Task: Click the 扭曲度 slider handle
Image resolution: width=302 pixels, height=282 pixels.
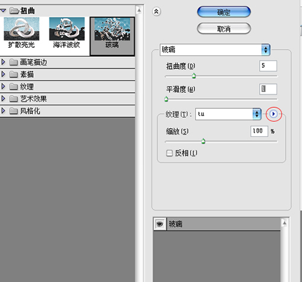Action: coord(194,76)
